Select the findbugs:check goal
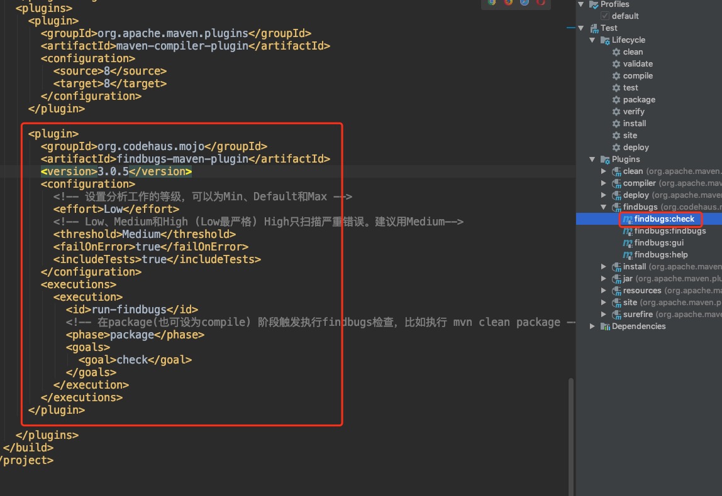The height and width of the screenshot is (496, 722). tap(664, 219)
